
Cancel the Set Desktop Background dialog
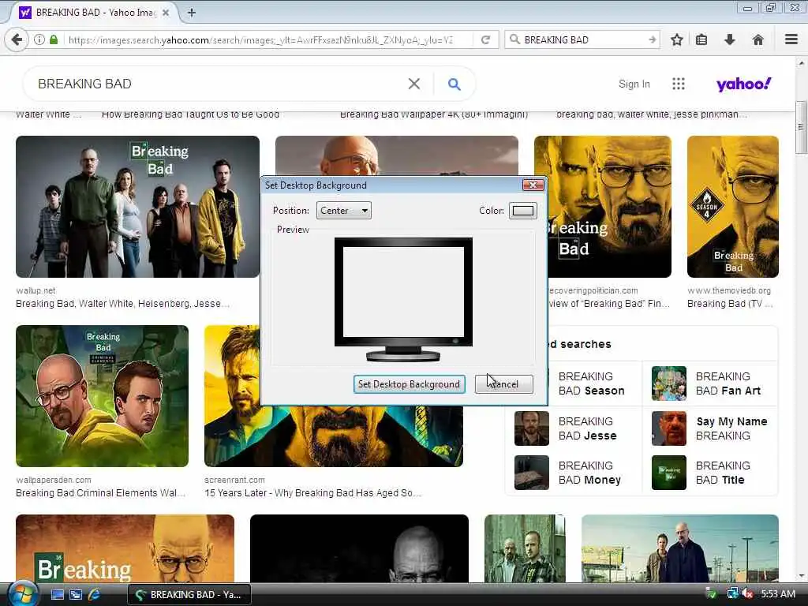point(504,384)
